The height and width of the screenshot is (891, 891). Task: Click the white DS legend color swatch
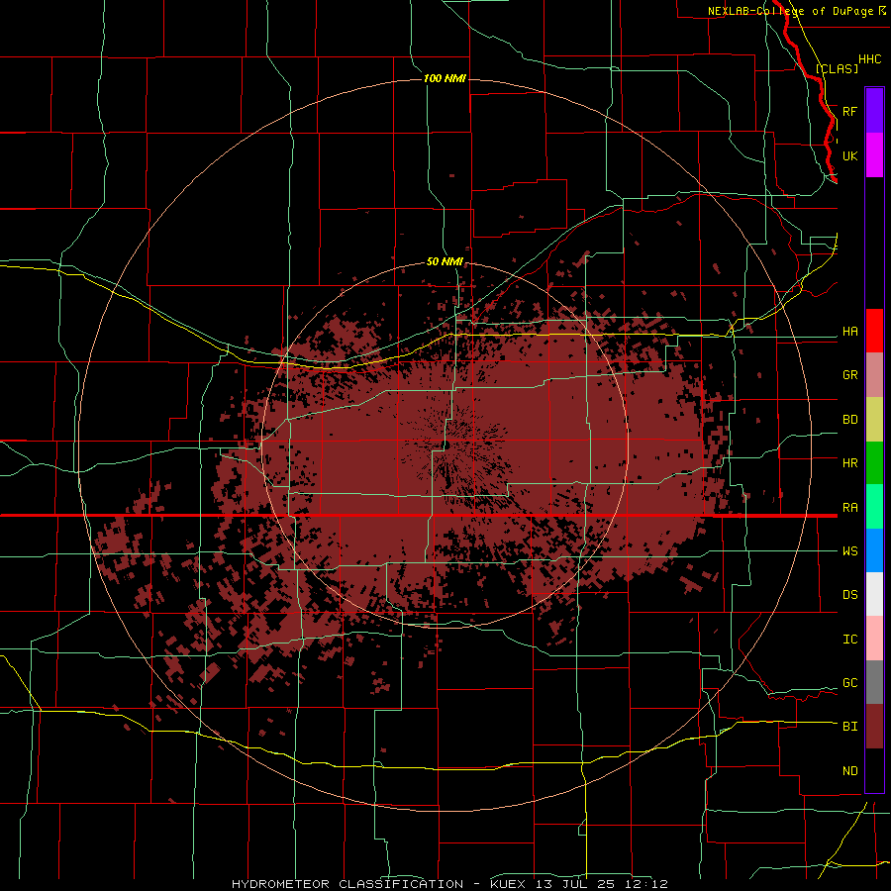click(x=874, y=594)
